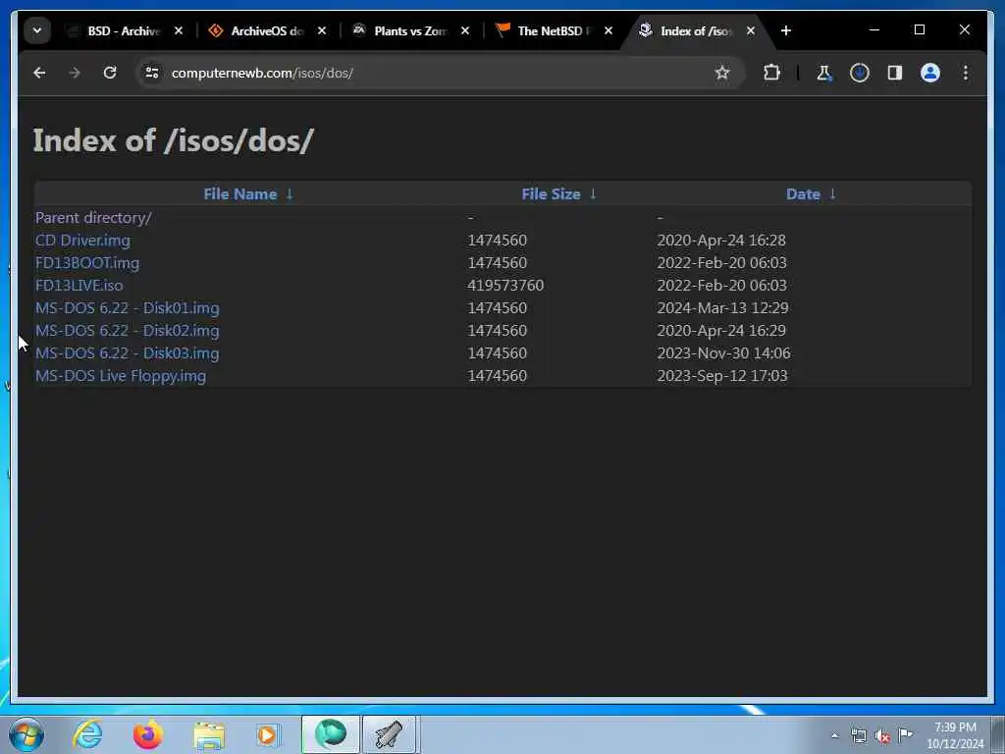Screen dimensions: 1005x754
Task: Show the downloads icon in toolbar
Action: (x=860, y=73)
